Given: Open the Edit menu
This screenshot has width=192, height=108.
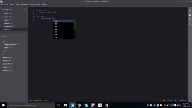Looking at the screenshot, I should click(x=7, y=4).
